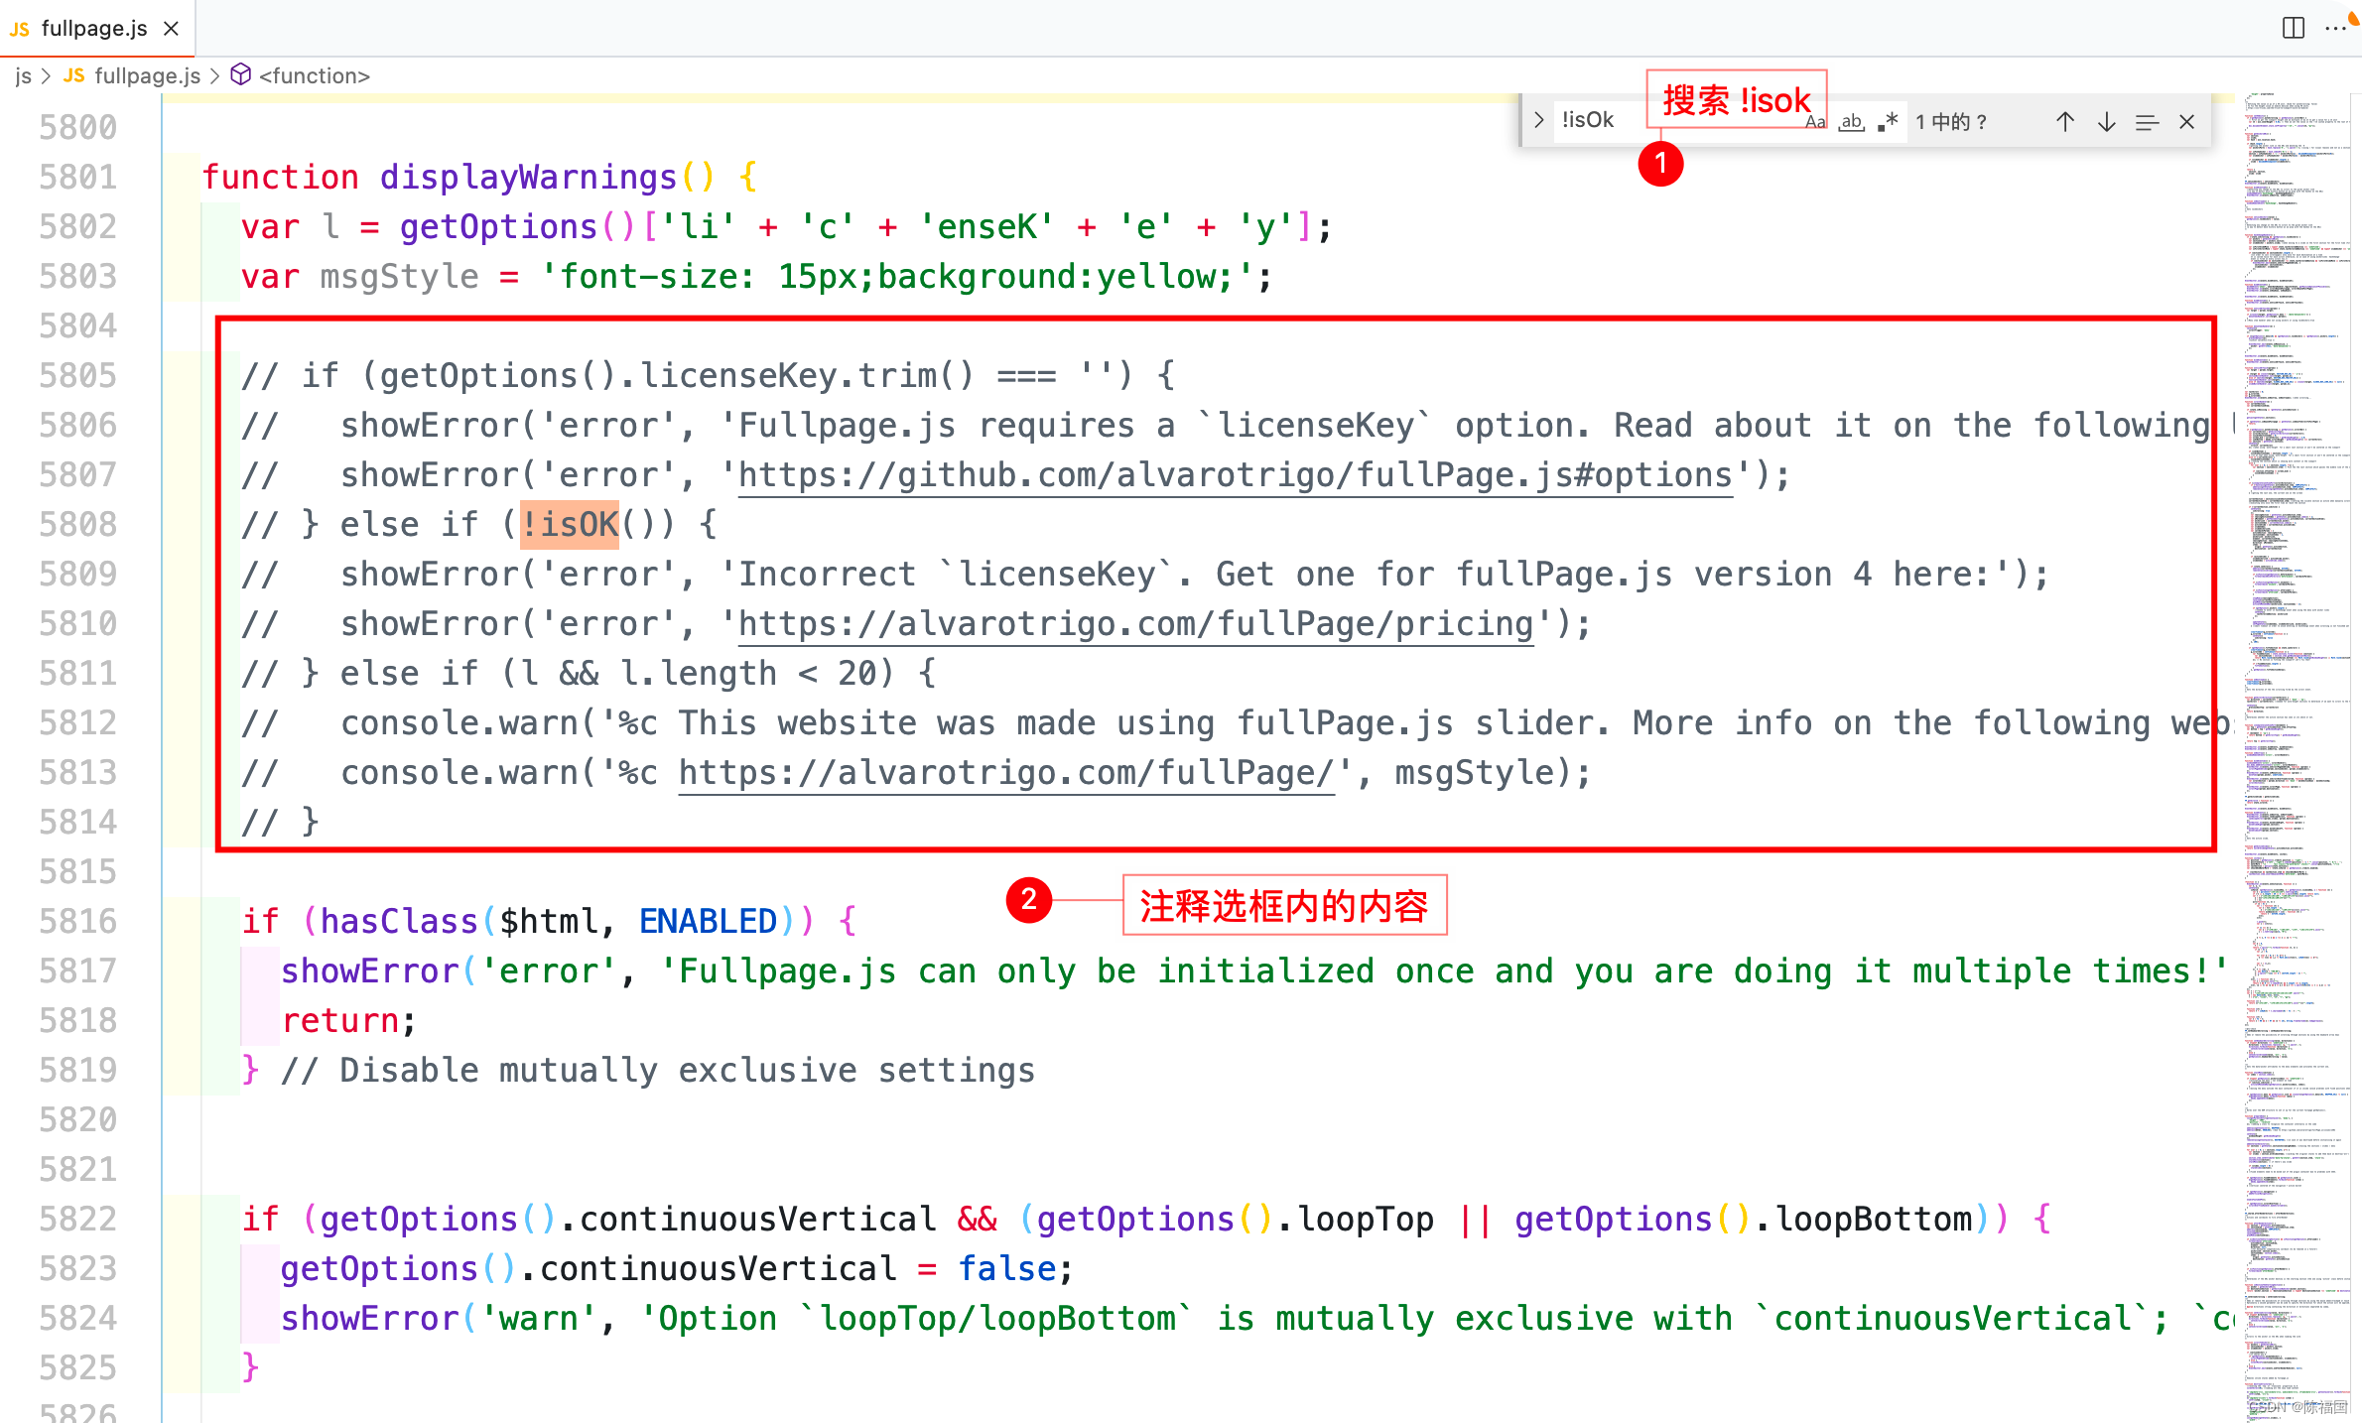This screenshot has height=1423, width=2362.
Task: Toggle Match Whole Word option
Action: click(x=1851, y=121)
